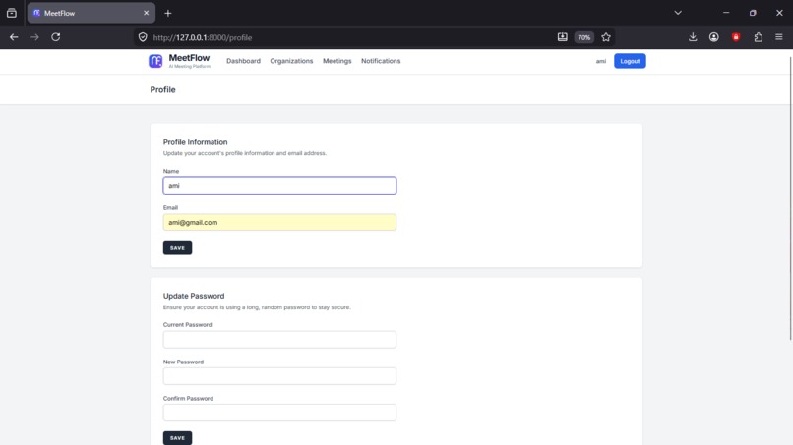Open the Dashboard nav link

tap(243, 61)
